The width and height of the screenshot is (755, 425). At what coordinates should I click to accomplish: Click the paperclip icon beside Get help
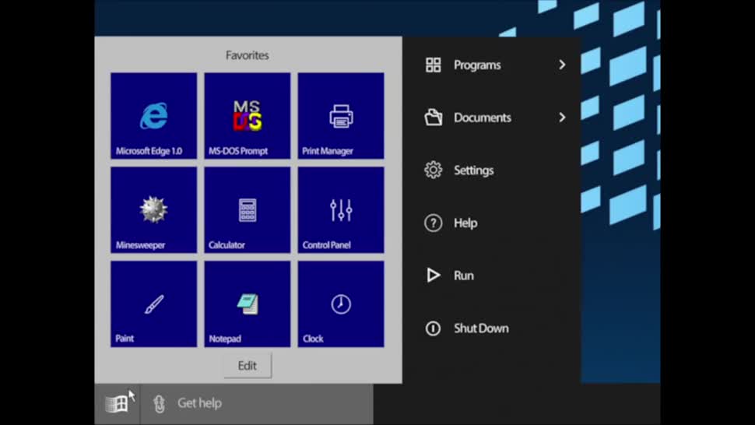(x=159, y=404)
